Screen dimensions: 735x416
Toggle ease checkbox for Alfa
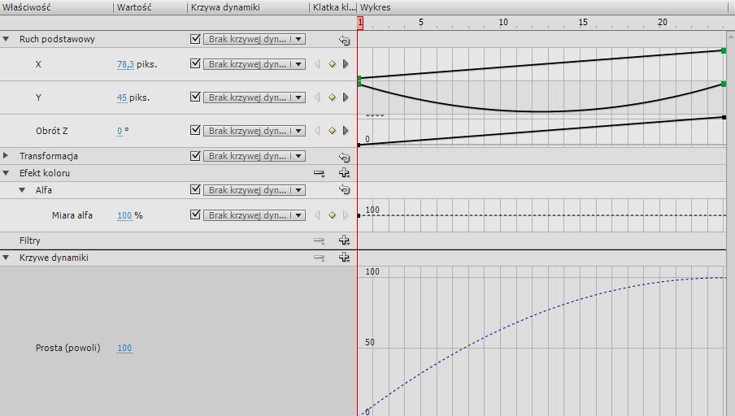(195, 189)
